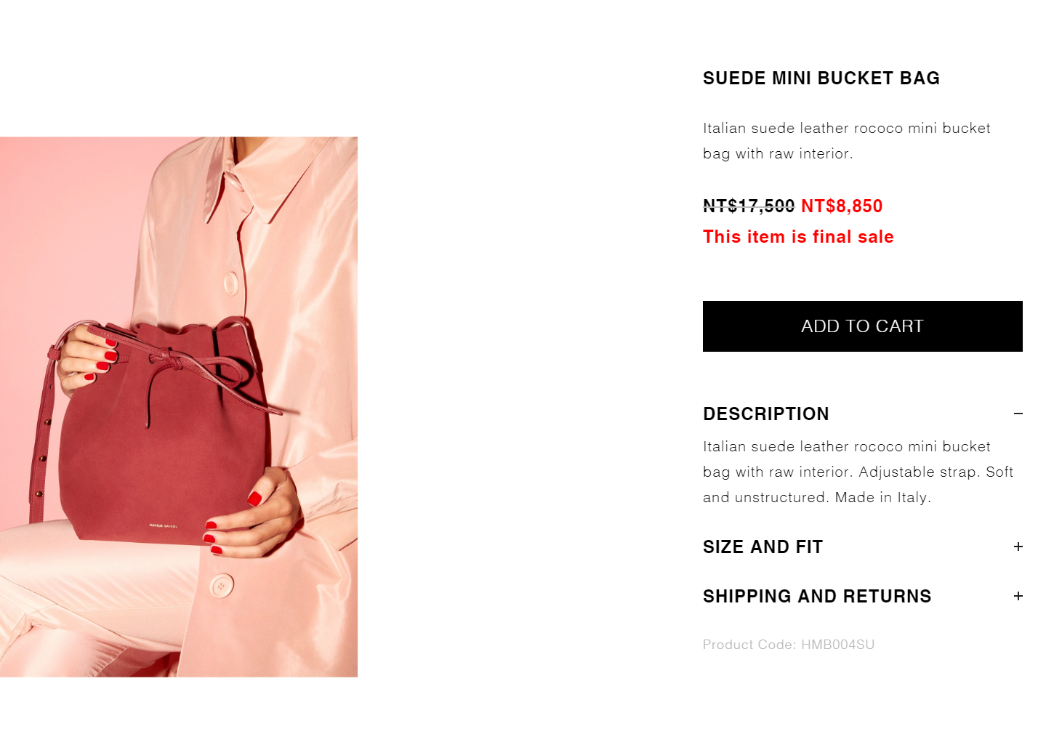Open the Size and Fit heading
The width and height of the screenshot is (1062, 742).
[763, 547]
